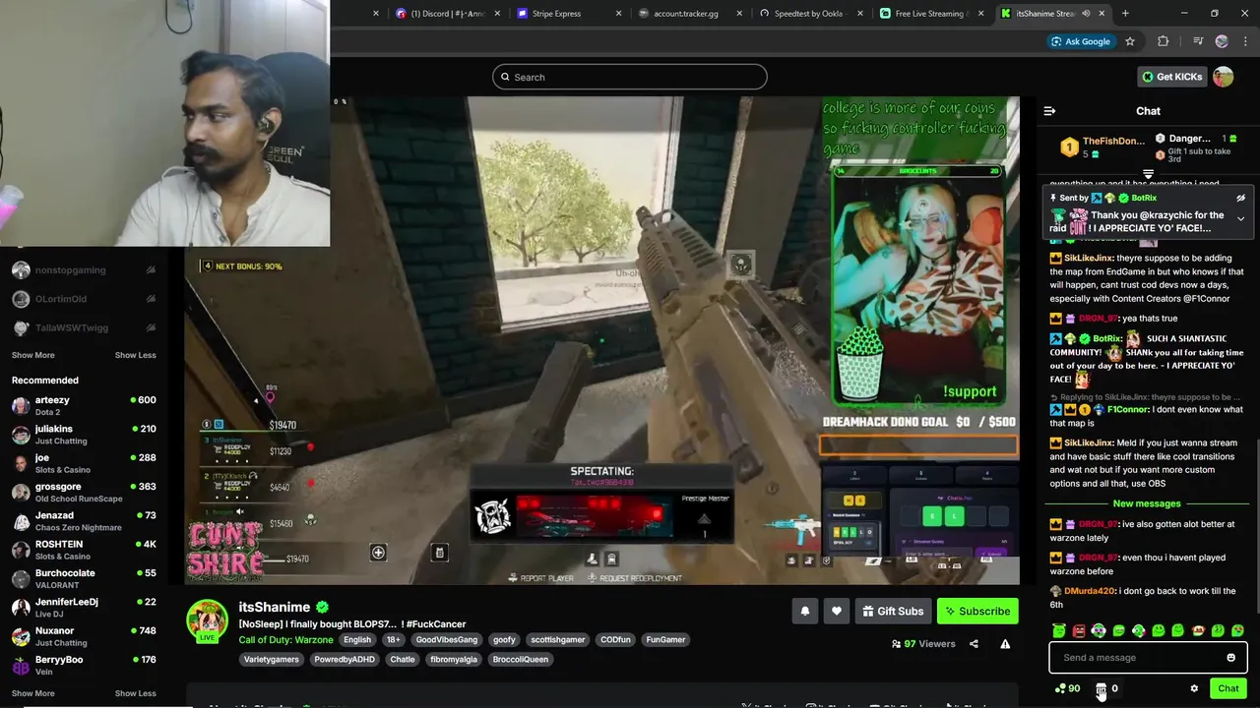
Task: Click the 97 Viewers count
Action: tap(923, 644)
